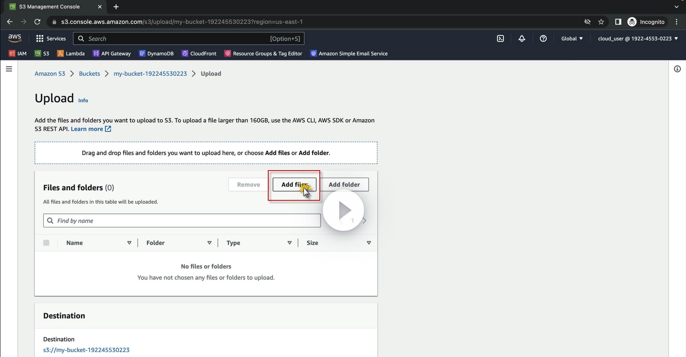Open the DynamoDB shortcut
Image resolution: width=686 pixels, height=357 pixels.
point(156,54)
